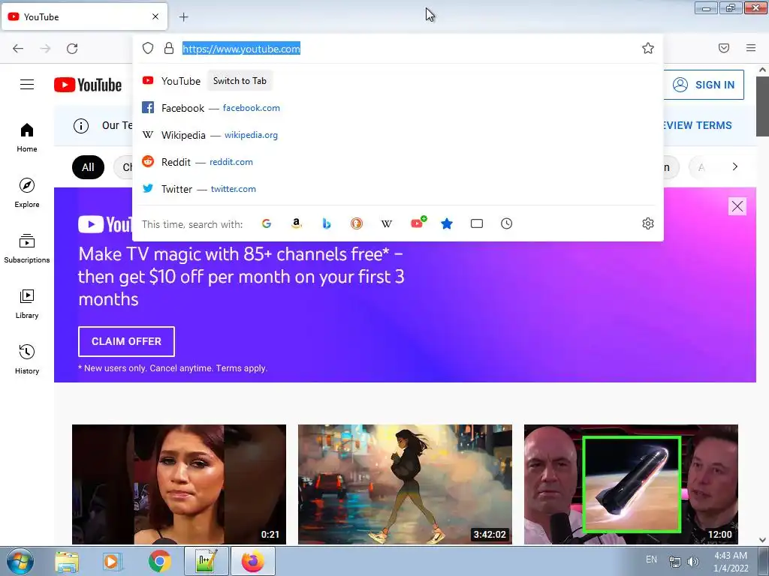The image size is (769, 576).
Task: Open Explore in the sidebar
Action: (27, 193)
